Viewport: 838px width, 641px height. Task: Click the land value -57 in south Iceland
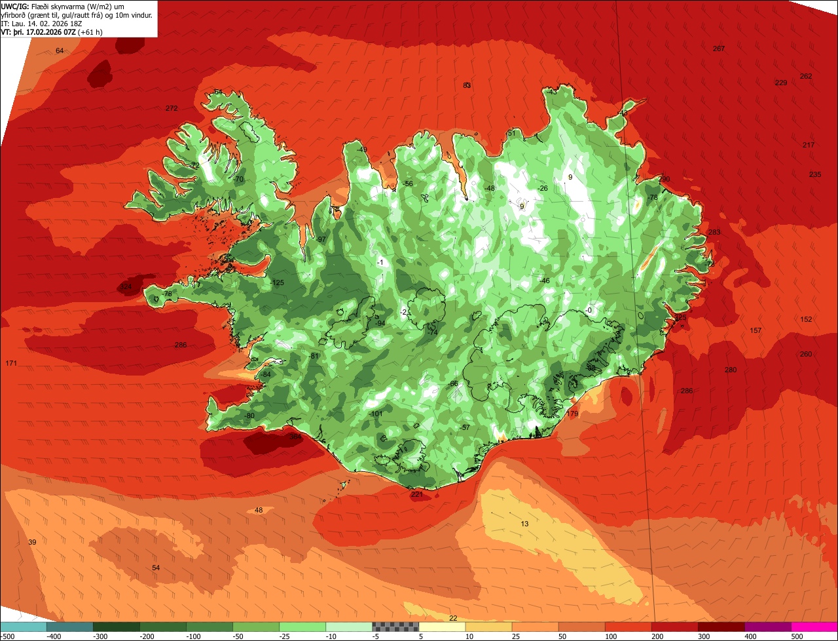click(x=465, y=427)
